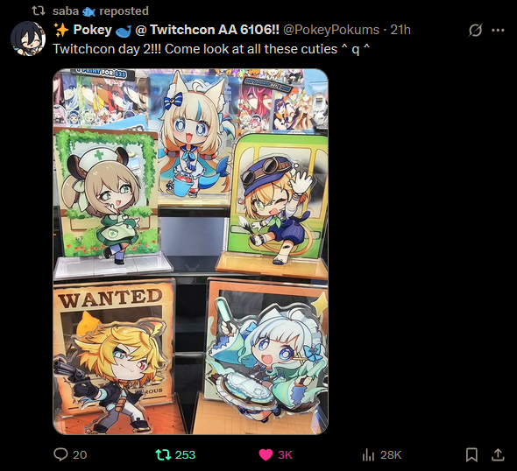Click the repost count 253
The width and height of the screenshot is (517, 471).
(185, 455)
